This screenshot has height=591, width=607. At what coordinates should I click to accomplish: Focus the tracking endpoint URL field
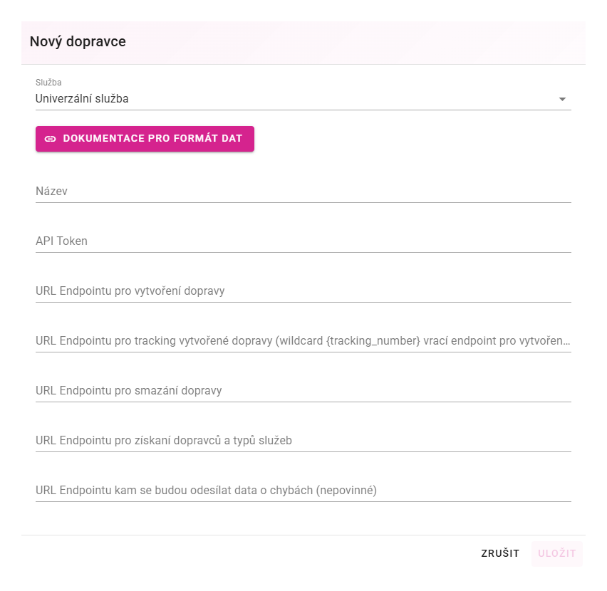(x=303, y=341)
